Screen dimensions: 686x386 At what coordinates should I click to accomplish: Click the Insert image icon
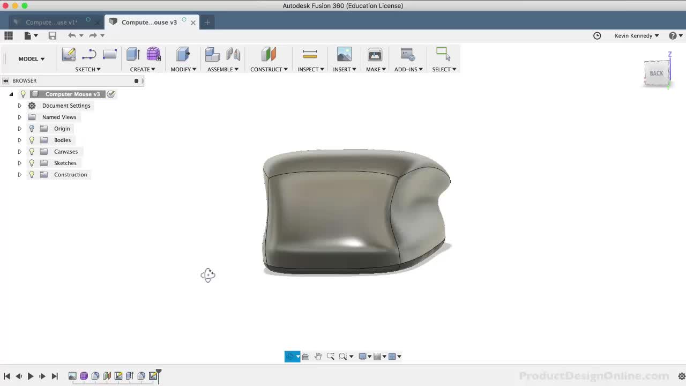[344, 54]
